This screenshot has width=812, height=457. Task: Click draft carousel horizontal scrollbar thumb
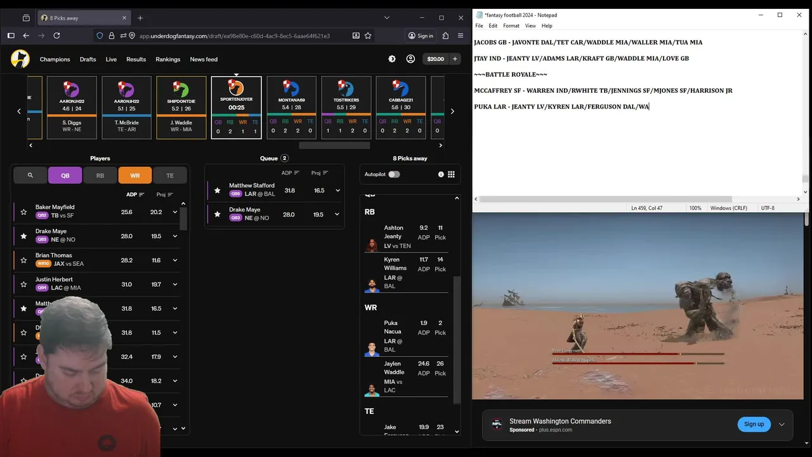(334, 145)
